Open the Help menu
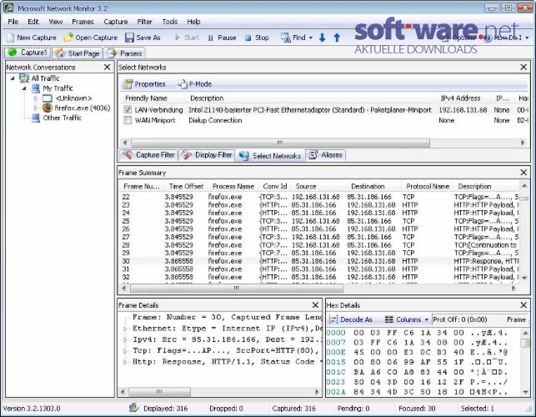 (193, 22)
